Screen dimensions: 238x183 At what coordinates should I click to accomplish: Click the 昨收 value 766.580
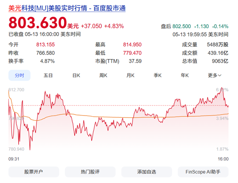[45, 53]
